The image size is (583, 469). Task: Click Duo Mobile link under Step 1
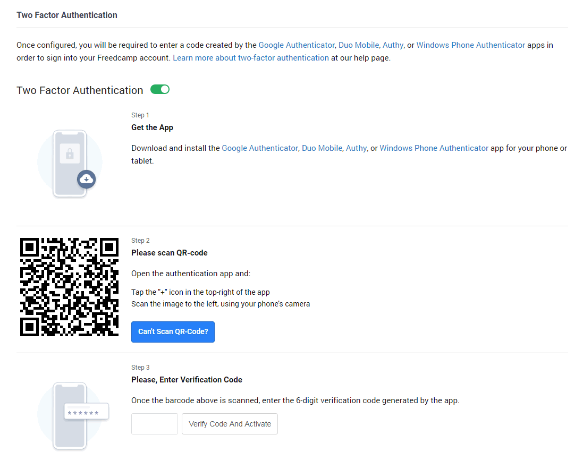tap(322, 148)
